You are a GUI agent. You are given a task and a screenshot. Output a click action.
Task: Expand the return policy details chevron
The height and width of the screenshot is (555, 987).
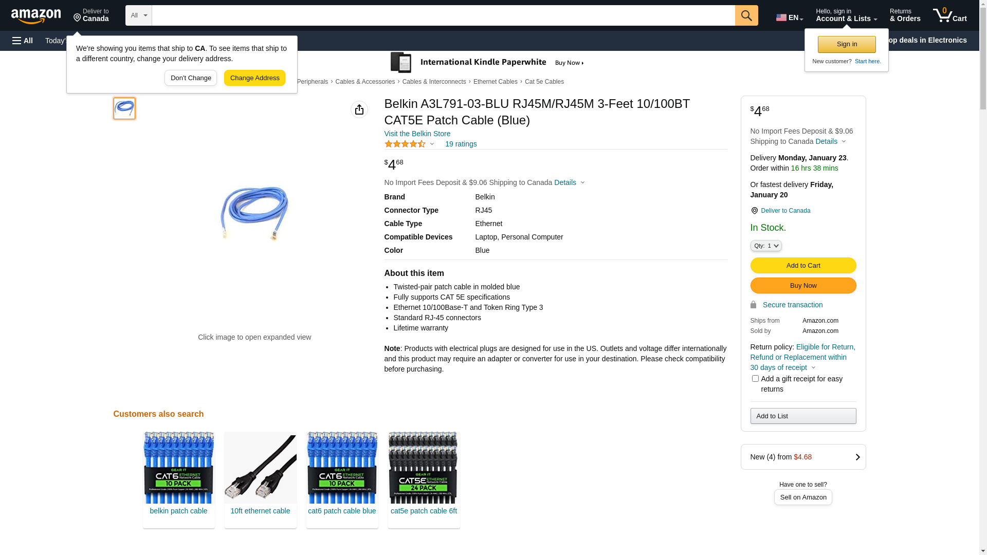(813, 368)
